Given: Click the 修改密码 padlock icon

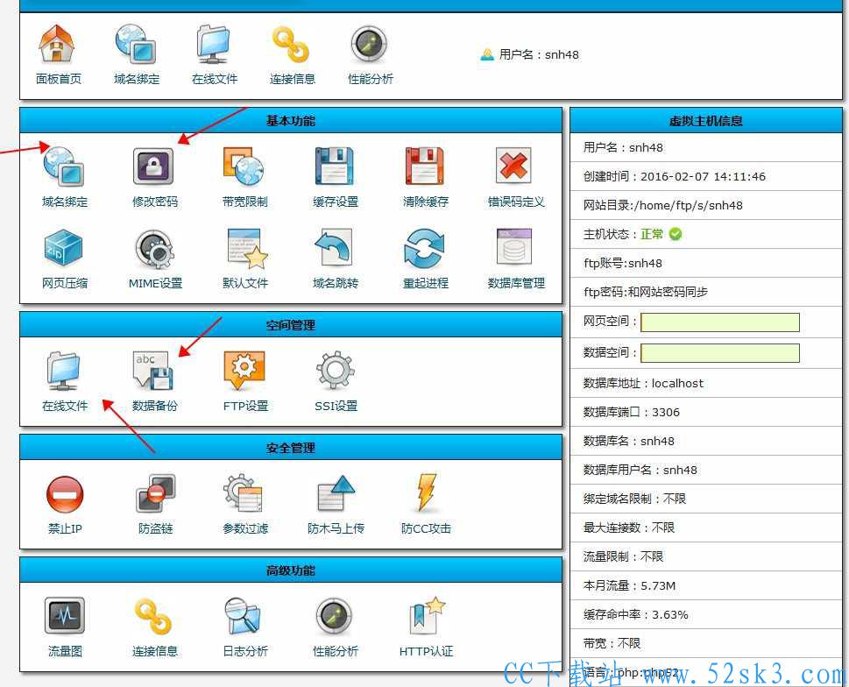Looking at the screenshot, I should point(154,166).
